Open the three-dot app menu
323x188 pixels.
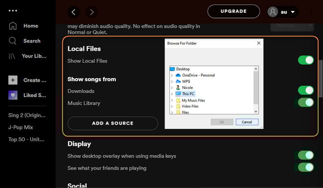tap(13, 10)
